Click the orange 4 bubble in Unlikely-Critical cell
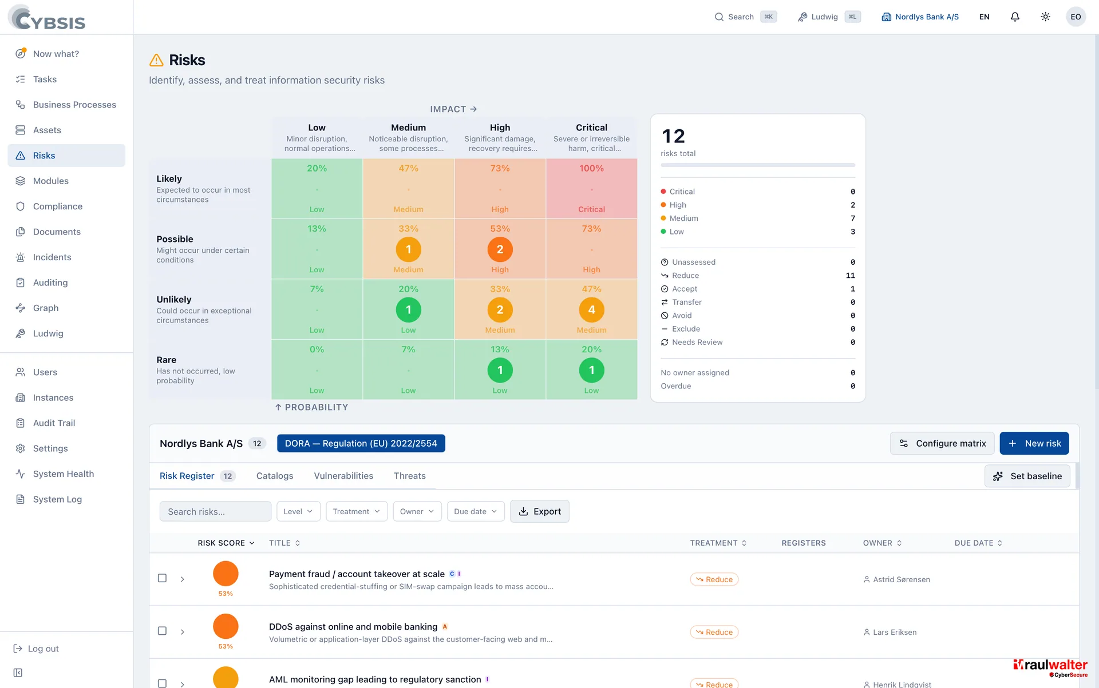The width and height of the screenshot is (1099, 688). (x=592, y=309)
